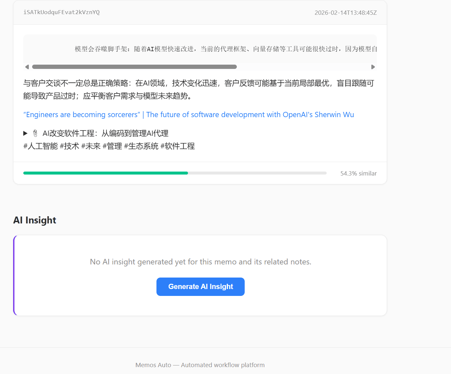Click the AI Insight heading
The image size is (451, 374).
(x=34, y=220)
